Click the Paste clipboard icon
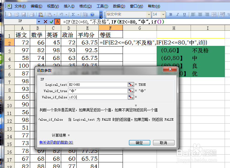This screenshot has width=230, height=168. pos(50,15)
